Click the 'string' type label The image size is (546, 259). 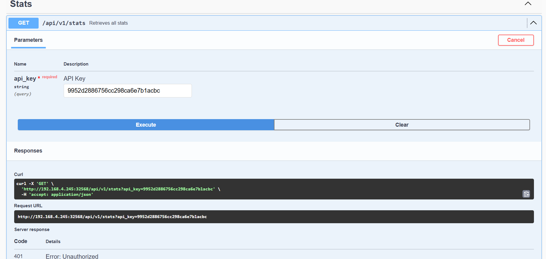pos(22,87)
